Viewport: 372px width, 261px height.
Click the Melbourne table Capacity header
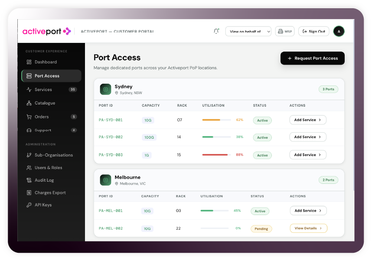tap(150, 196)
